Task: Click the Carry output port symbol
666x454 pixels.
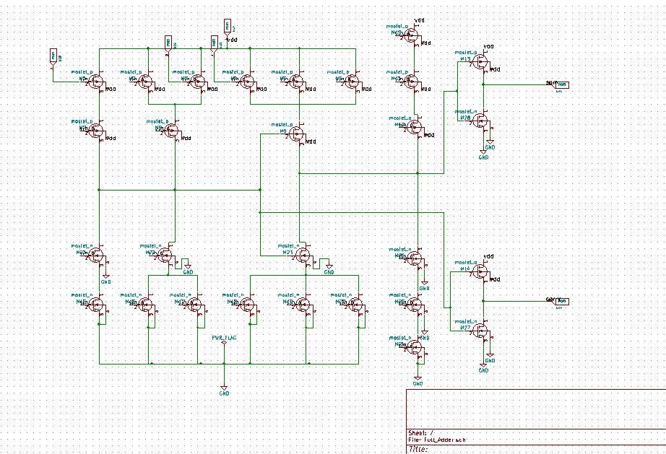Action: pyautogui.click(x=561, y=302)
